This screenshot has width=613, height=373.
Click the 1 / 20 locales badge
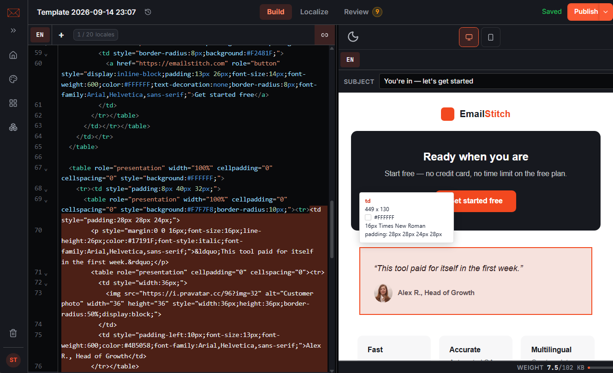(x=96, y=35)
